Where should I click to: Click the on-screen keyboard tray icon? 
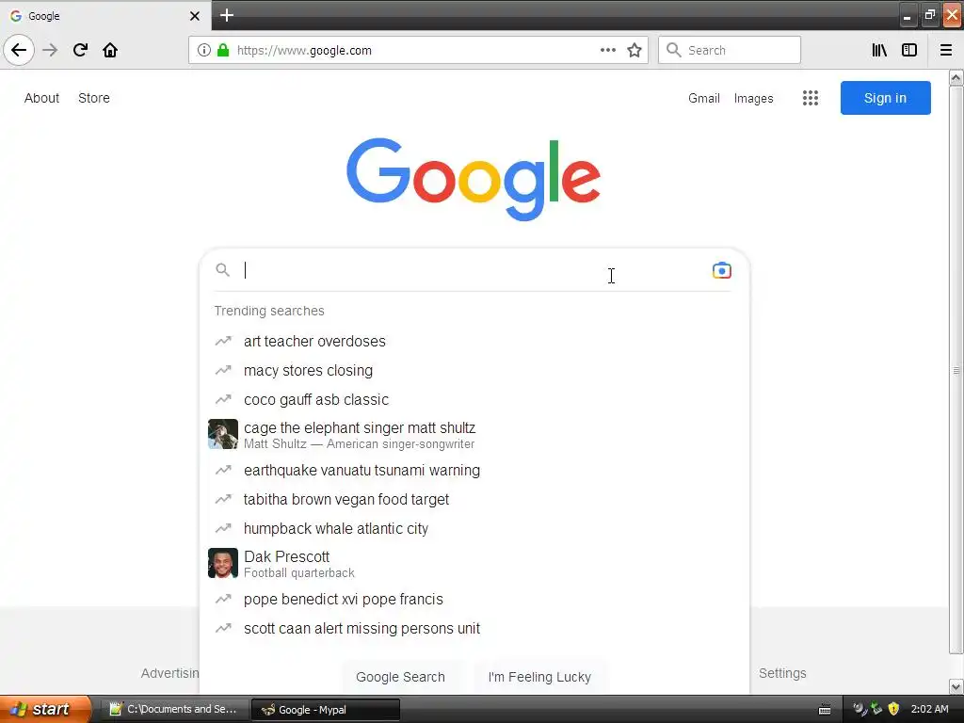tap(825, 710)
